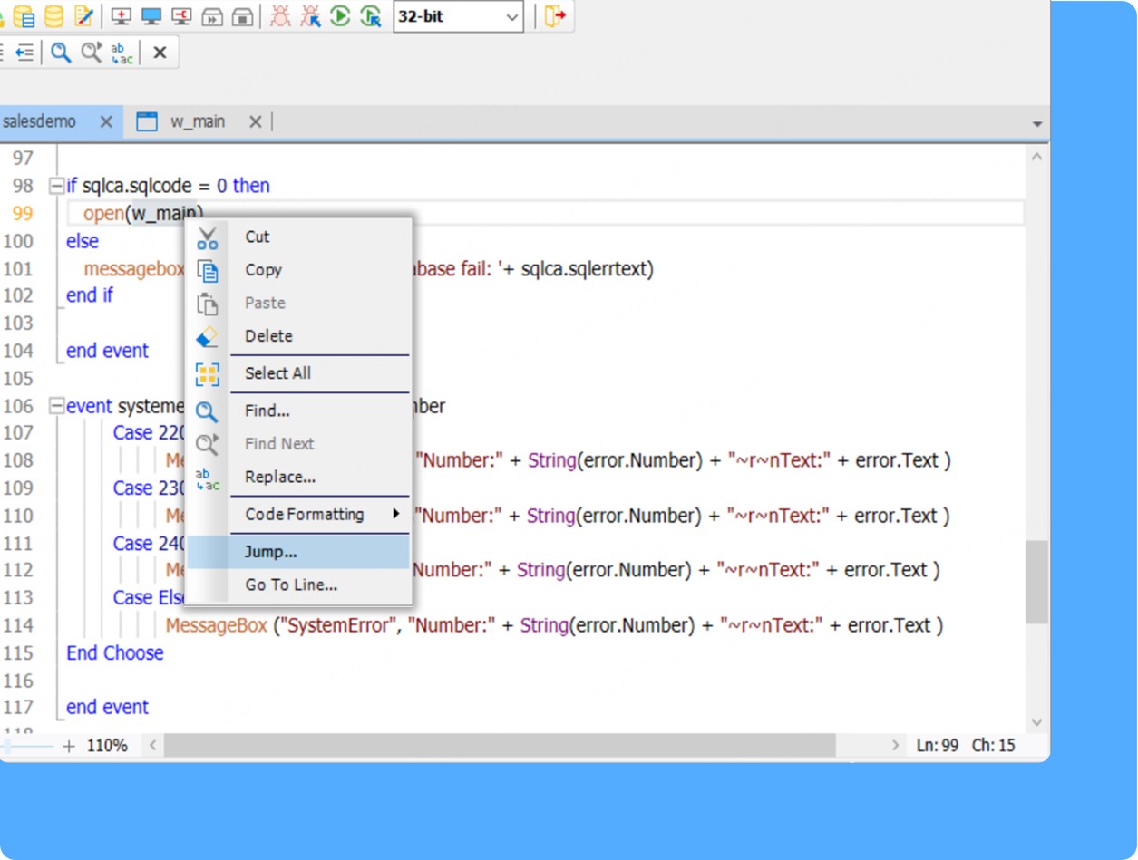The width and height of the screenshot is (1138, 860).
Task: Increase zoom with the plus button beside 110%
Action: 69,747
